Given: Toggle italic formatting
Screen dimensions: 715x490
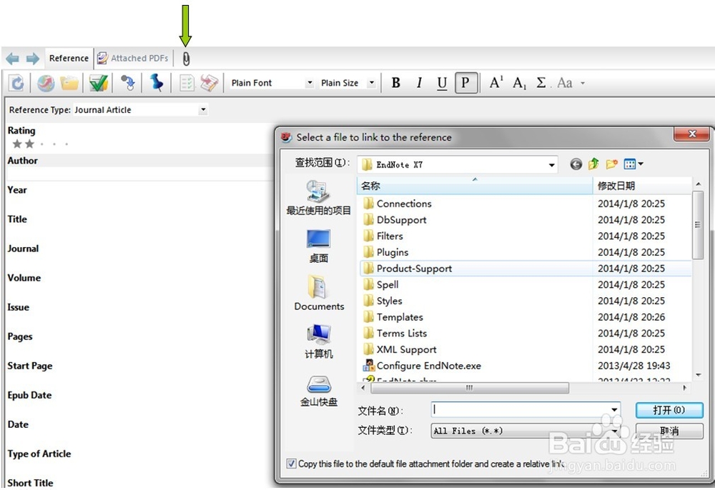Looking at the screenshot, I should pyautogui.click(x=419, y=83).
